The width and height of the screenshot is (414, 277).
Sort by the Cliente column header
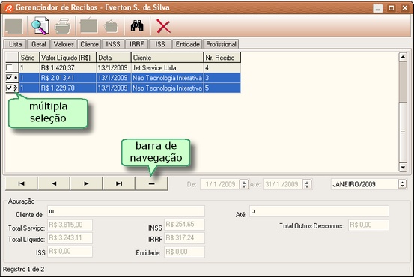coord(167,58)
